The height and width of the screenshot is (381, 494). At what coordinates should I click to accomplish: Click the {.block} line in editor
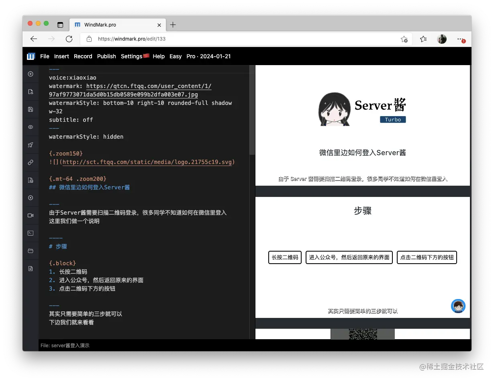tap(63, 263)
